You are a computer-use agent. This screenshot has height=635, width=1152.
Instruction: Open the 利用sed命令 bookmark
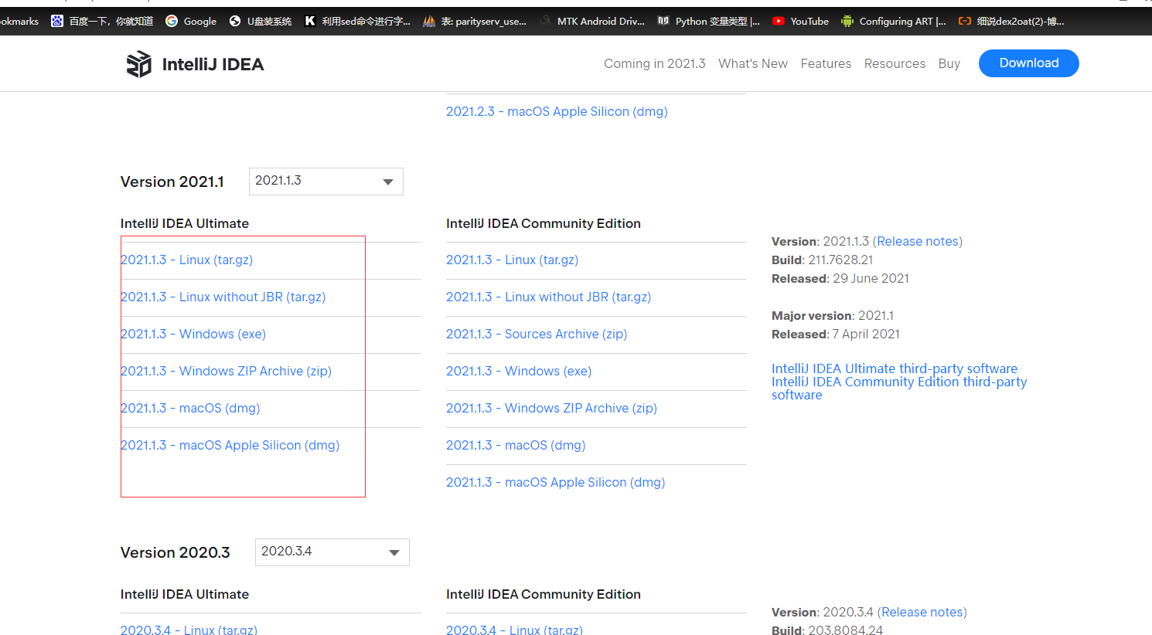(x=357, y=21)
